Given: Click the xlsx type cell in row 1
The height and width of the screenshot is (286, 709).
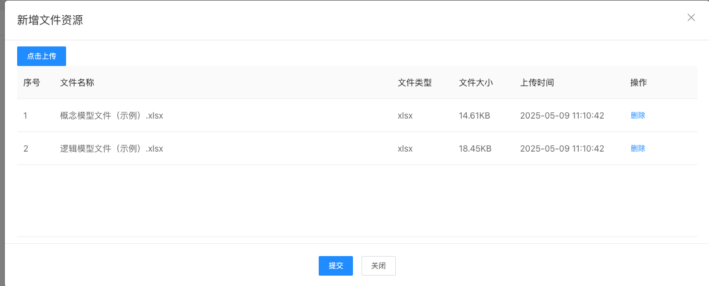Looking at the screenshot, I should point(406,115).
